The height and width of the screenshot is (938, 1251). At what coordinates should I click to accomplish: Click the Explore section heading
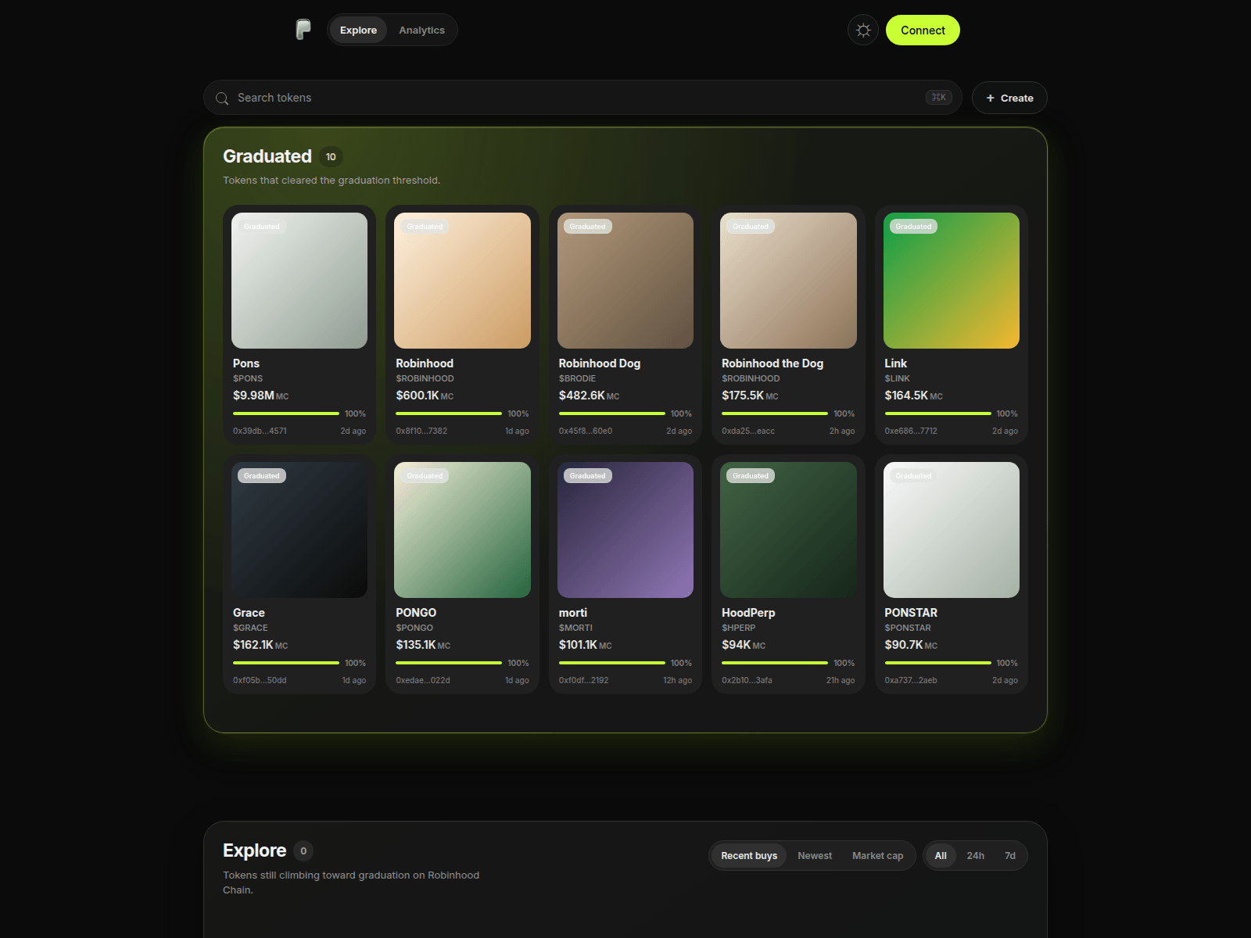click(255, 850)
